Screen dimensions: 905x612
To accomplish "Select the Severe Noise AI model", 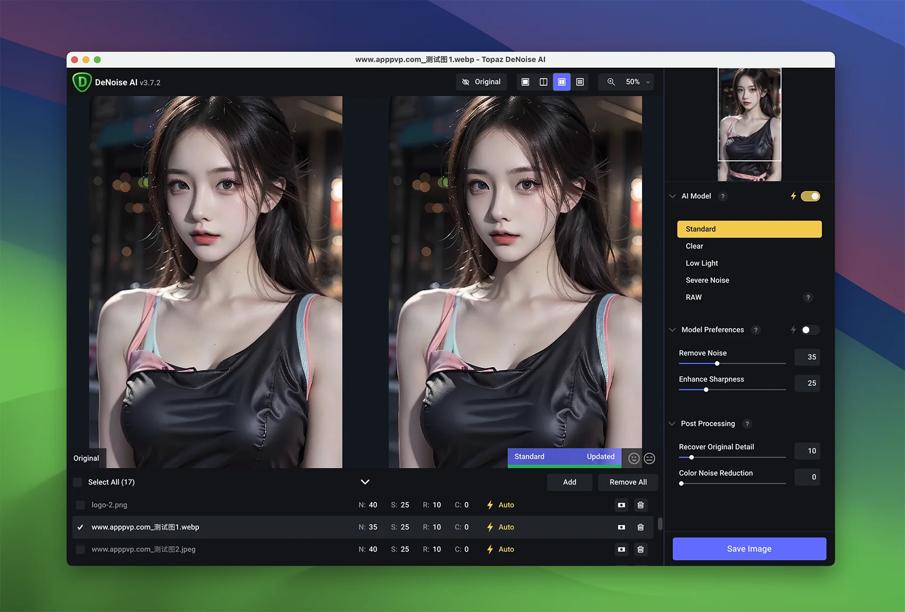I will pos(749,280).
